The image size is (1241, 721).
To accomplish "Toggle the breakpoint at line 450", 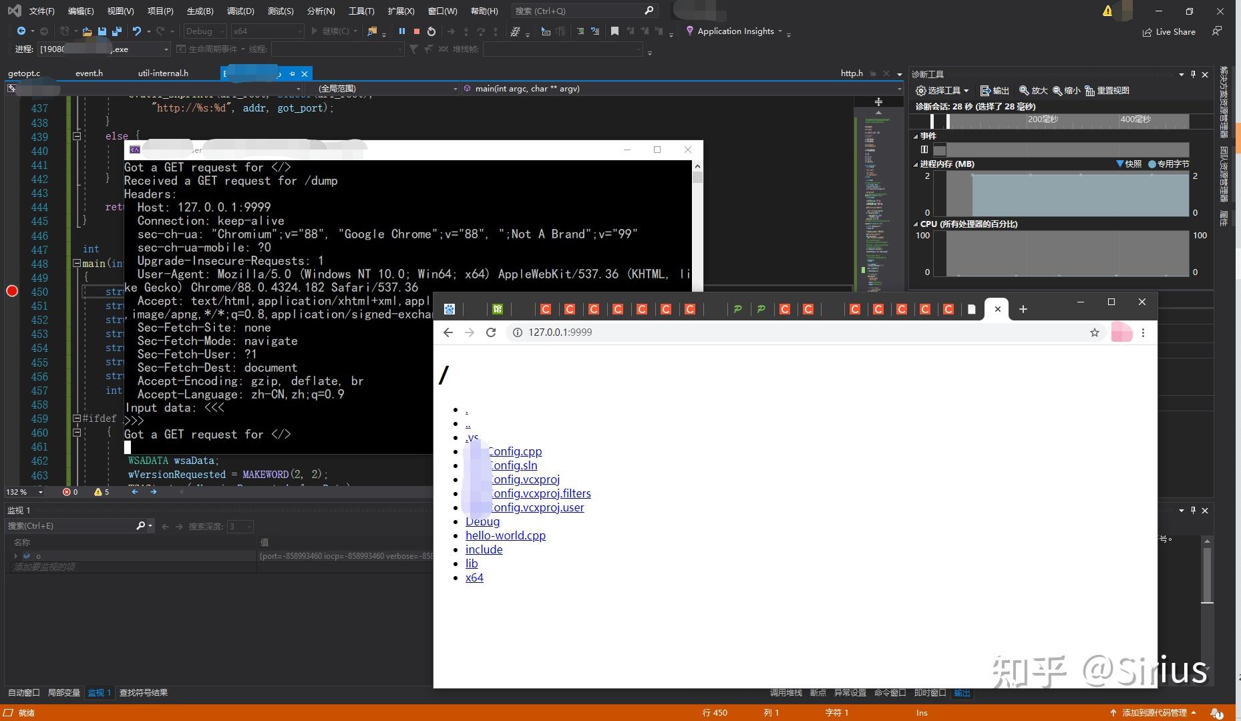I will (x=12, y=291).
